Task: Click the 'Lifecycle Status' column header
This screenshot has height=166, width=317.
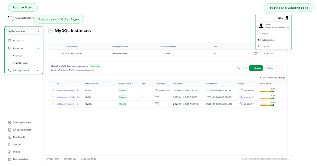Action: (125, 84)
